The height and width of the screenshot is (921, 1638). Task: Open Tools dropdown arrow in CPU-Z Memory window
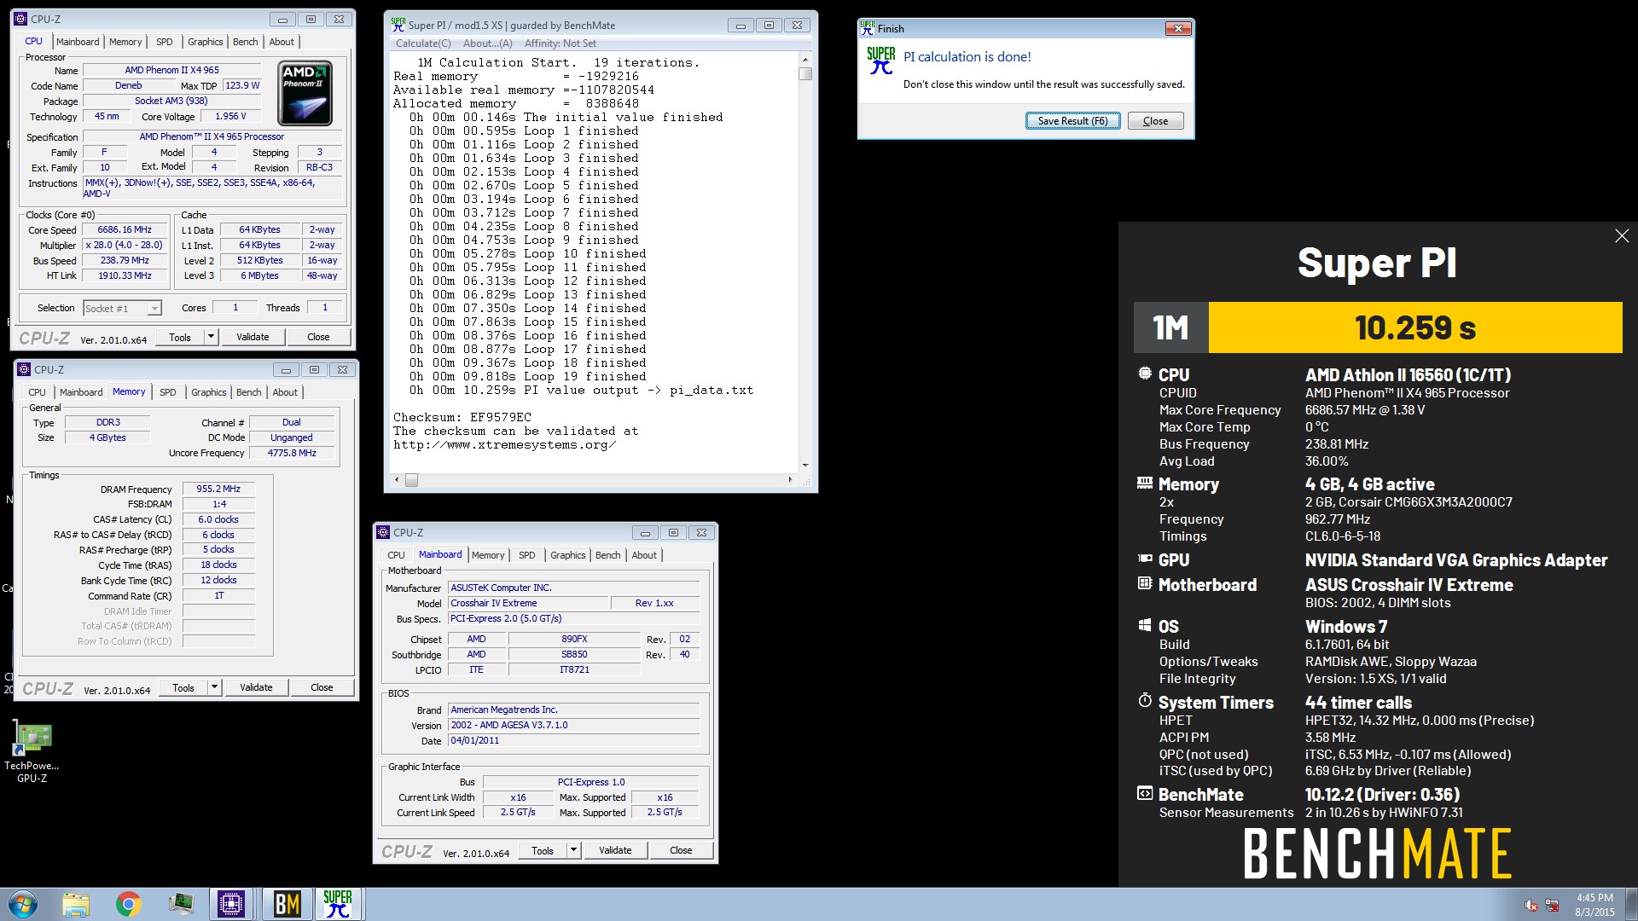coord(214,687)
